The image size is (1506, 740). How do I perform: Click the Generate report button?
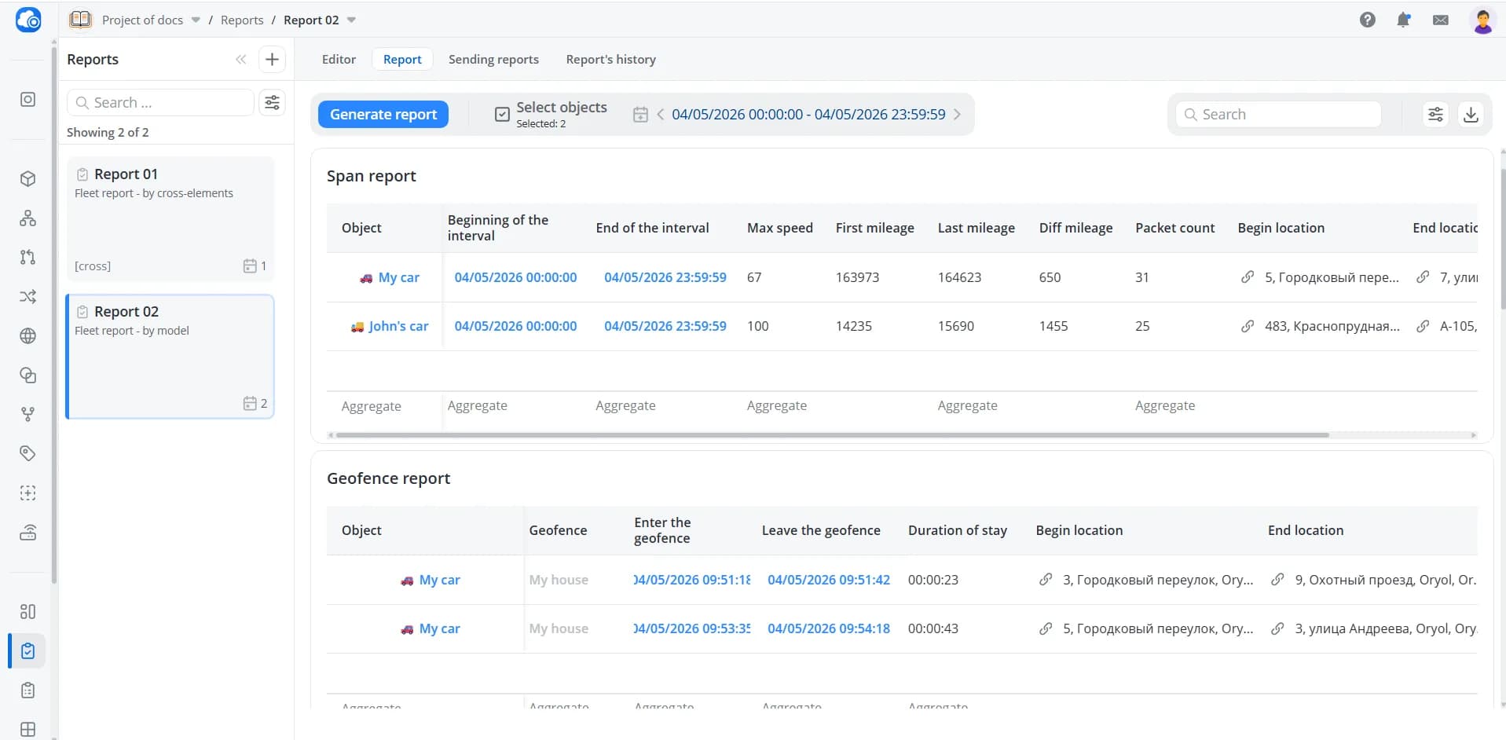coord(383,115)
